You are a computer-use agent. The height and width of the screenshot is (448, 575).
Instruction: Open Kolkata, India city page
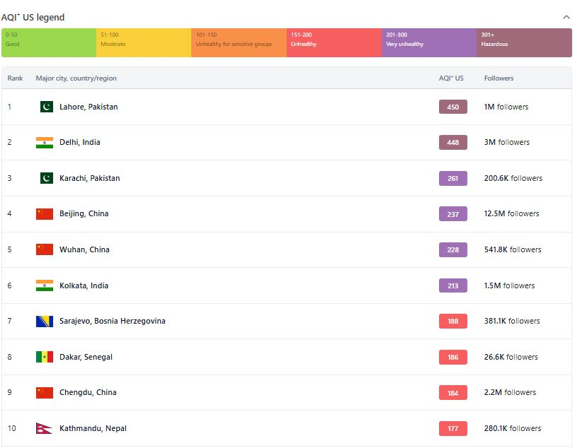[84, 285]
